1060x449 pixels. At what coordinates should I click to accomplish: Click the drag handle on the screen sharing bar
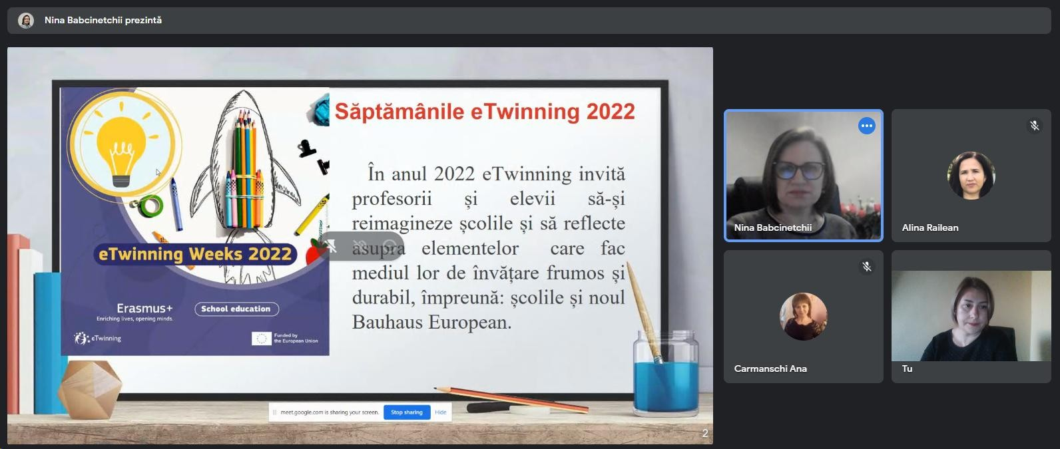(274, 412)
